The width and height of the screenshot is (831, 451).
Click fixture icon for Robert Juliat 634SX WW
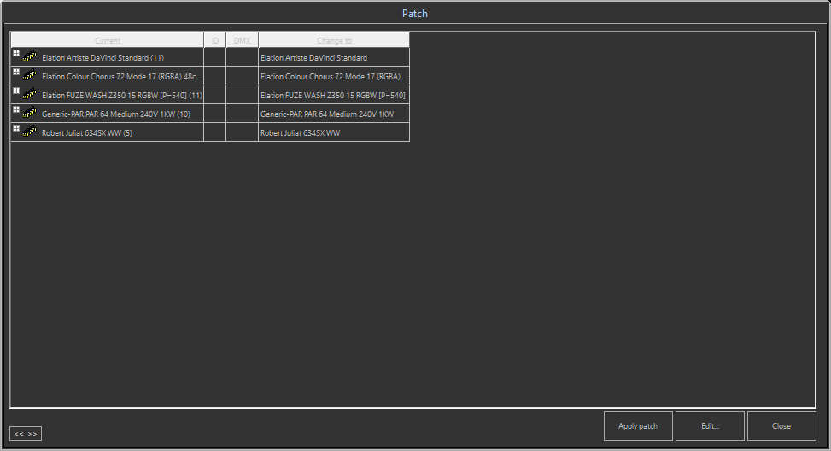tap(30, 132)
